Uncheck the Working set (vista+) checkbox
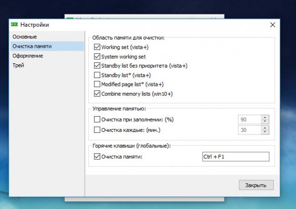This screenshot has height=209, width=296. point(97,47)
